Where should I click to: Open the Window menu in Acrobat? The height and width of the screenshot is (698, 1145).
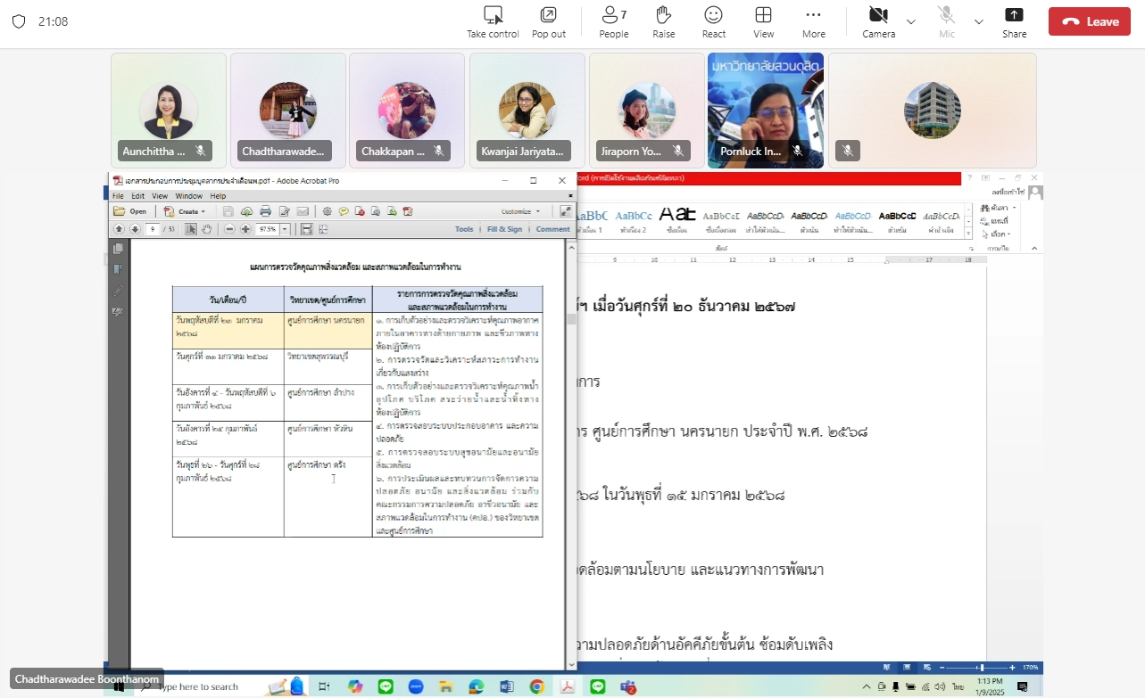188,196
